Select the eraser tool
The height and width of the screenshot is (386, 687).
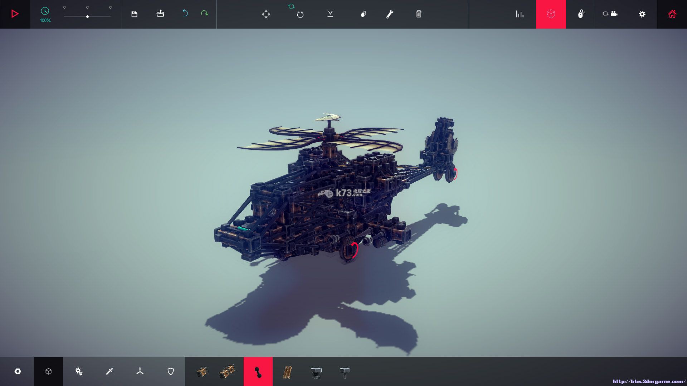(x=363, y=14)
